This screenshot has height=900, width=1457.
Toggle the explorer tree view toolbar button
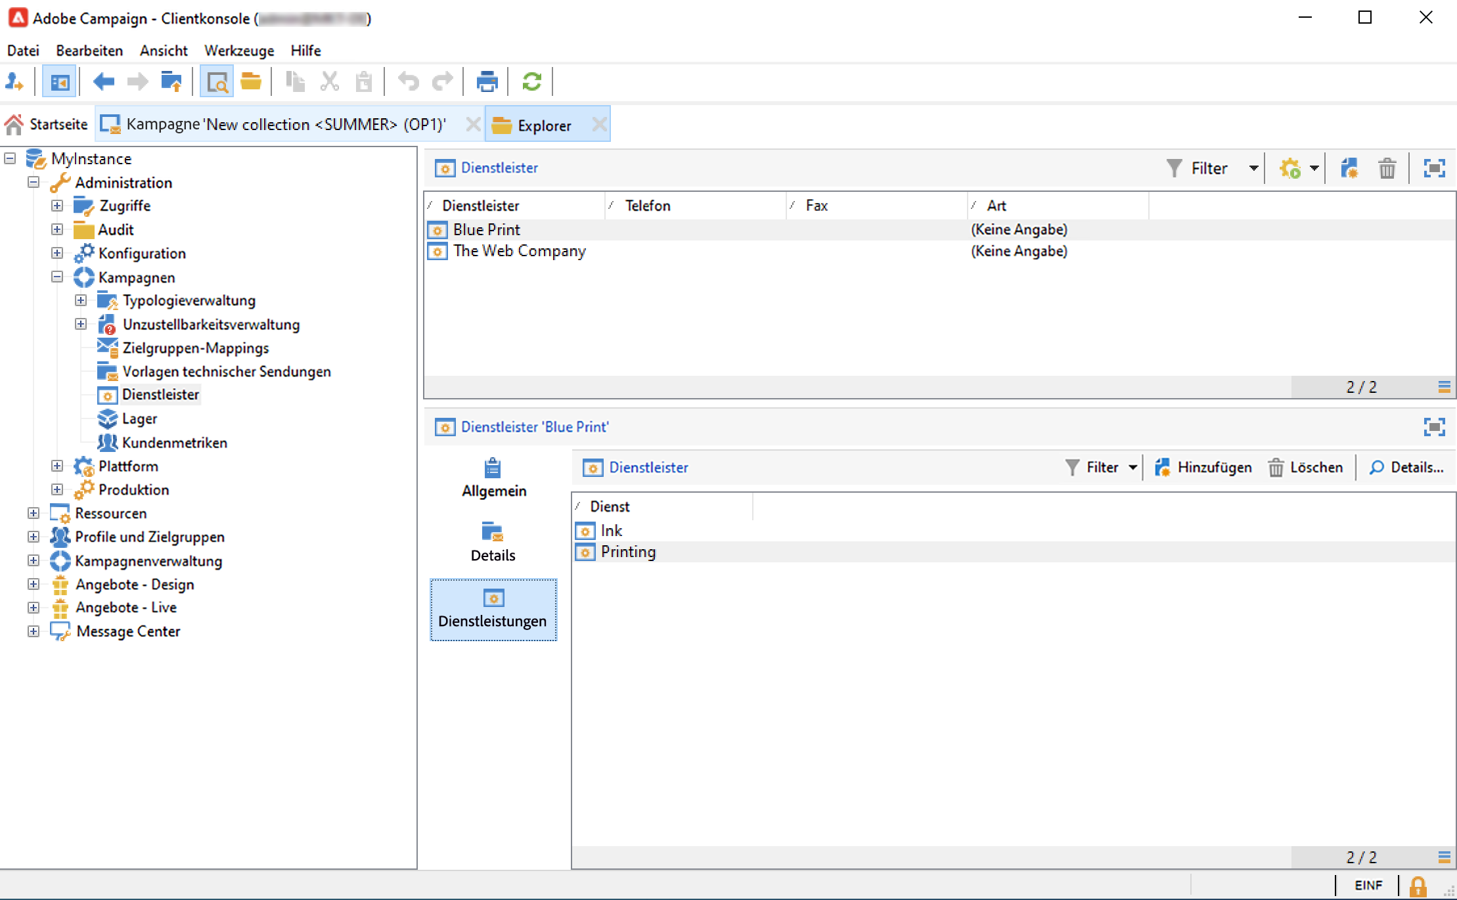60,82
